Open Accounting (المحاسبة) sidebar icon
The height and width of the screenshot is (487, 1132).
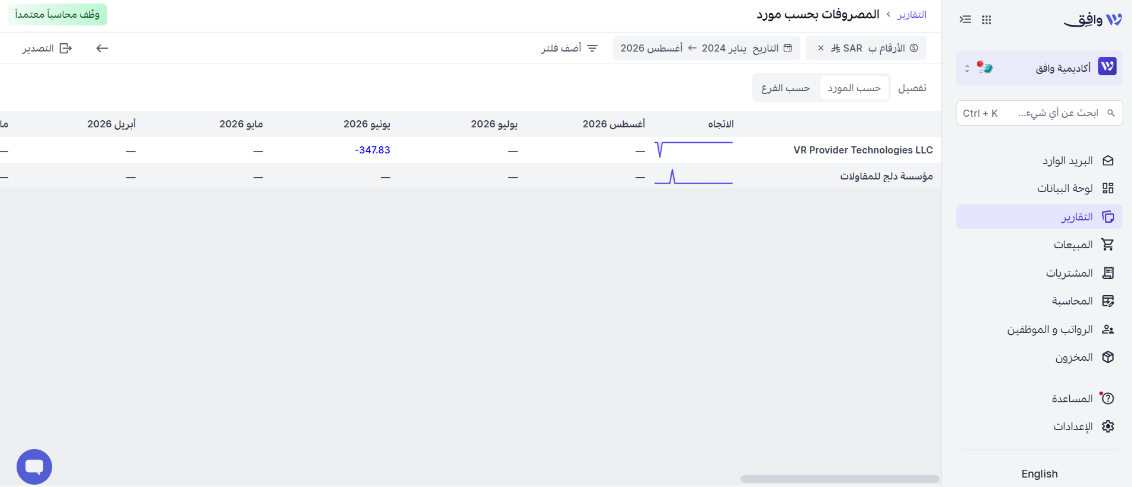coord(1108,301)
